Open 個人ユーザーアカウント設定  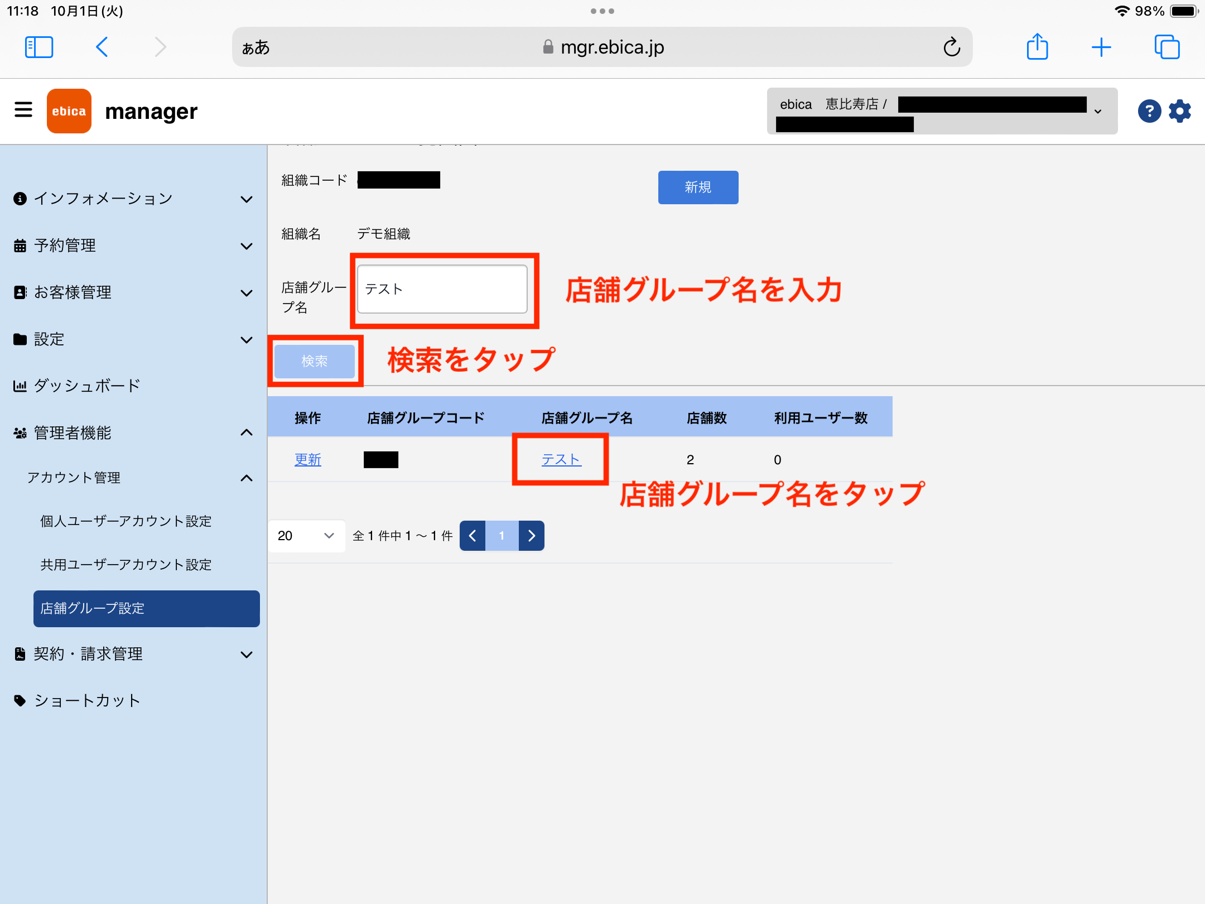pyautogui.click(x=126, y=521)
